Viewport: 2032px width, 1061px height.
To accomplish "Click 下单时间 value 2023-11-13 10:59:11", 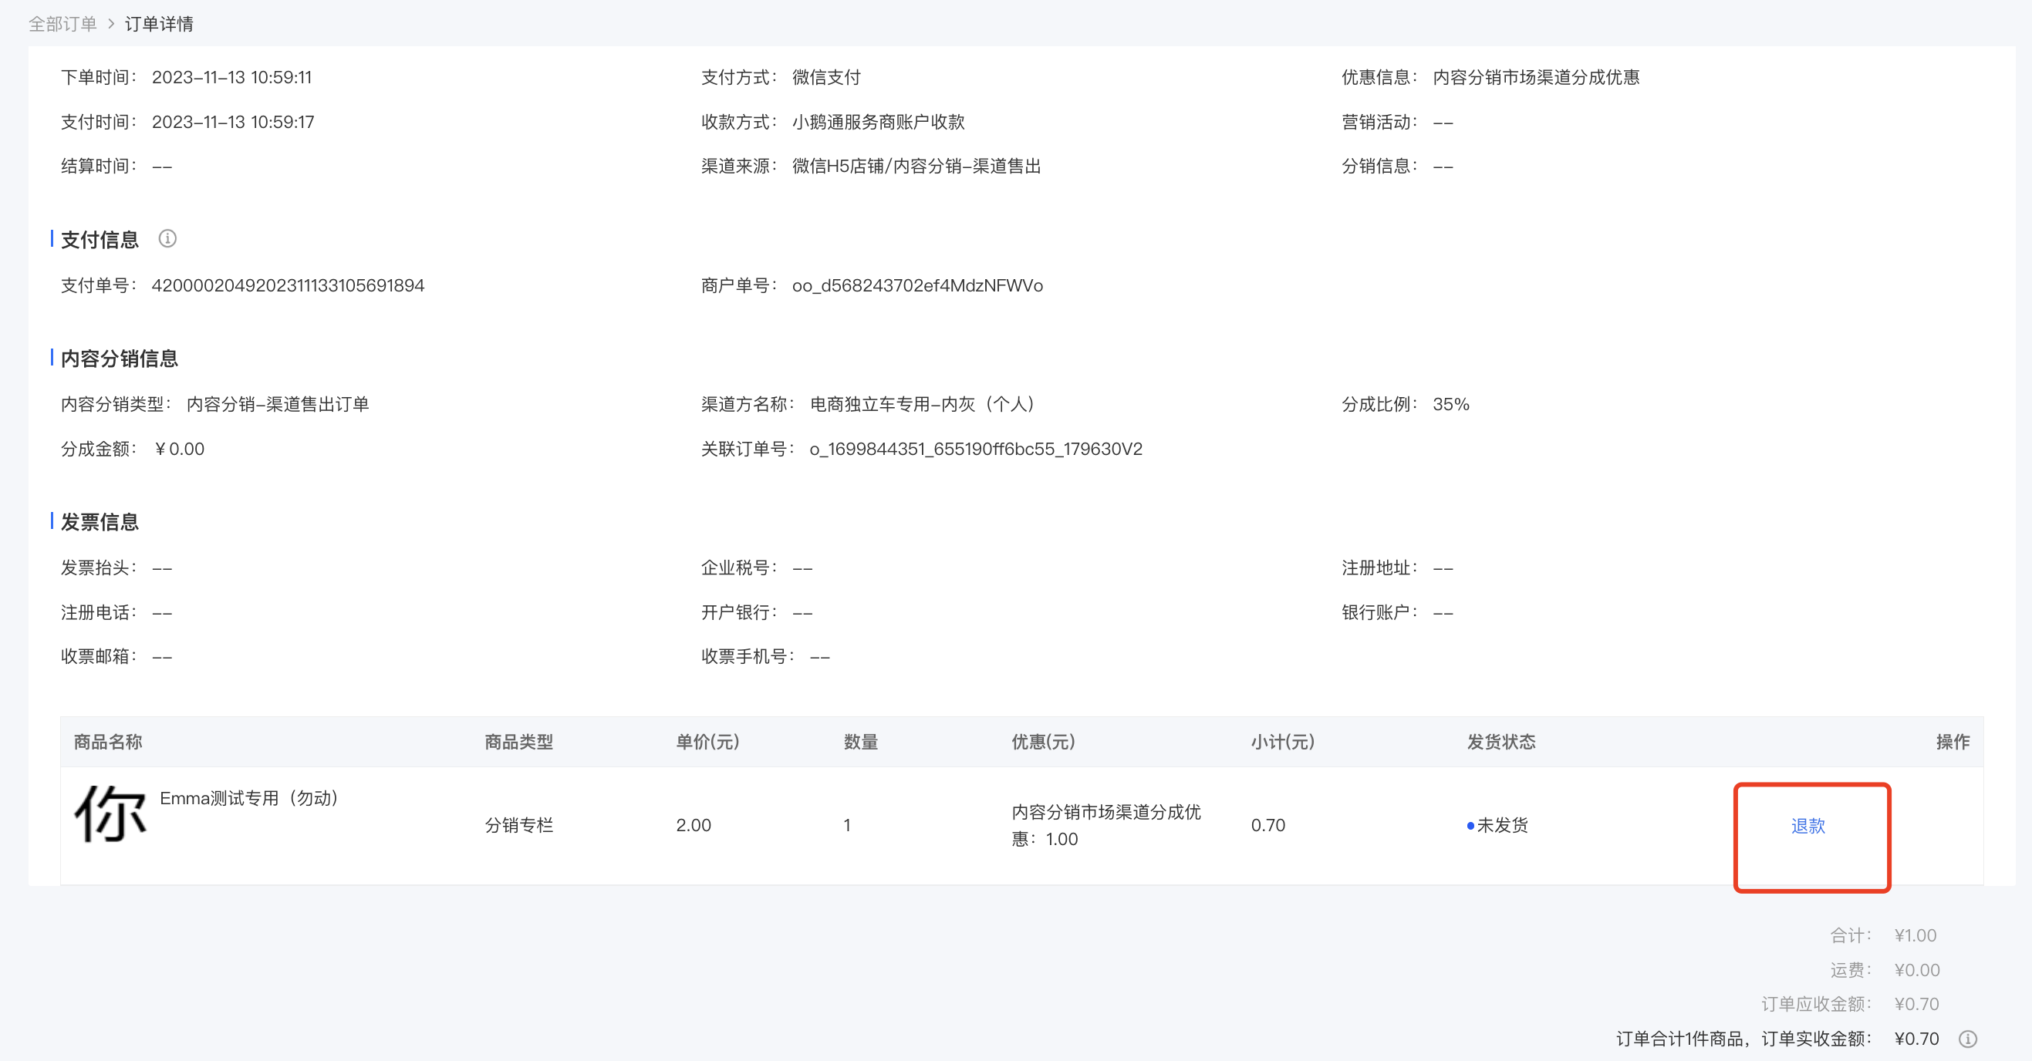I will pos(232,77).
